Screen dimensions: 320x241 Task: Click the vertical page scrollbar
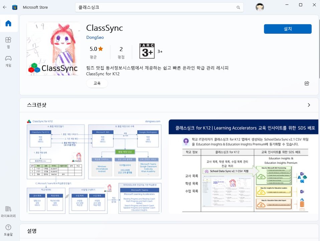click(x=319, y=49)
